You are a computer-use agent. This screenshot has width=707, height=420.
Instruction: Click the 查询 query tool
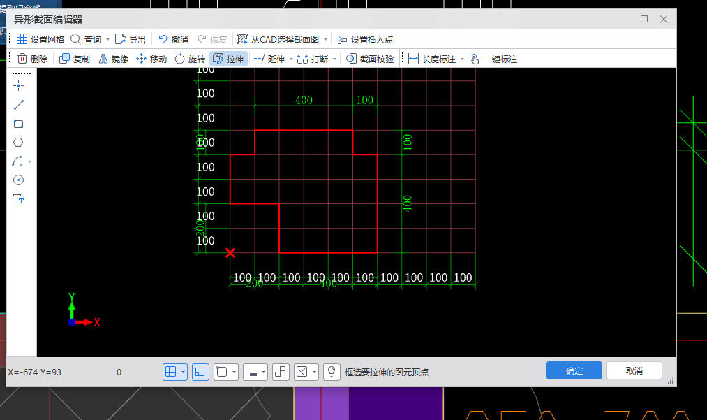tap(86, 39)
